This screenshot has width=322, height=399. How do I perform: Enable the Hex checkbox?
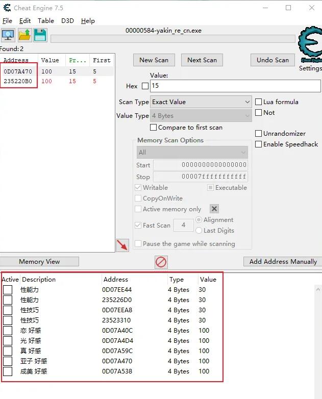tap(145, 86)
